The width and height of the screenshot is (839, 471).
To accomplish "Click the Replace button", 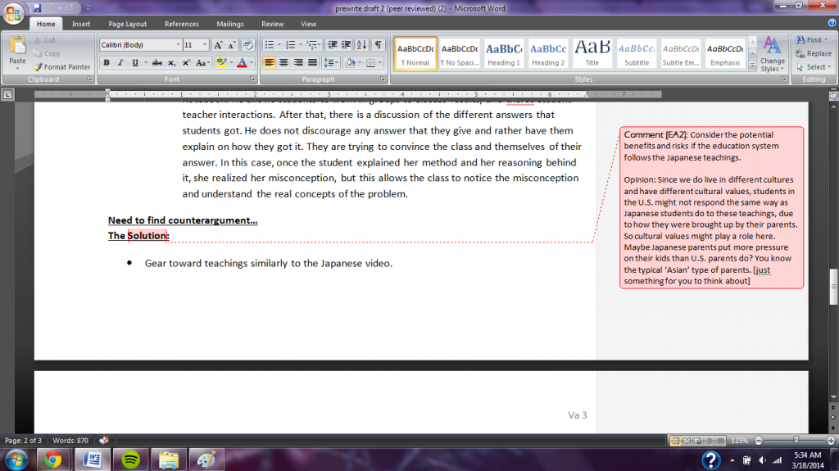I will pos(812,53).
